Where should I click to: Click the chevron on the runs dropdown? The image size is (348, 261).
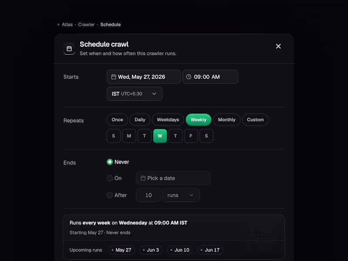191,195
